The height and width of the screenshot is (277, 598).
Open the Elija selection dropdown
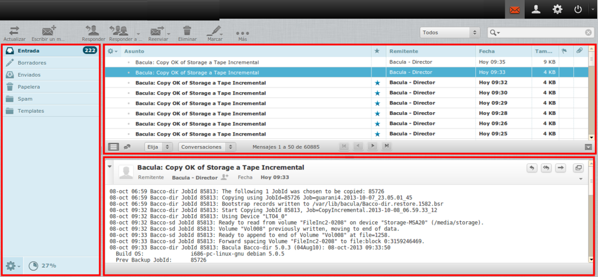(158, 147)
